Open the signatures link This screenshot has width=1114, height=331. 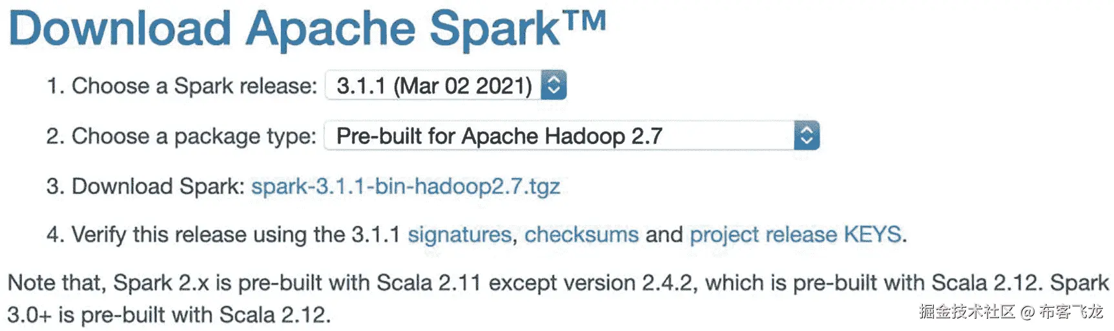point(459,234)
